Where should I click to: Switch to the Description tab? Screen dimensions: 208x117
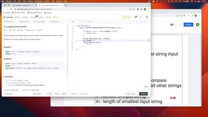[x=9, y=22]
